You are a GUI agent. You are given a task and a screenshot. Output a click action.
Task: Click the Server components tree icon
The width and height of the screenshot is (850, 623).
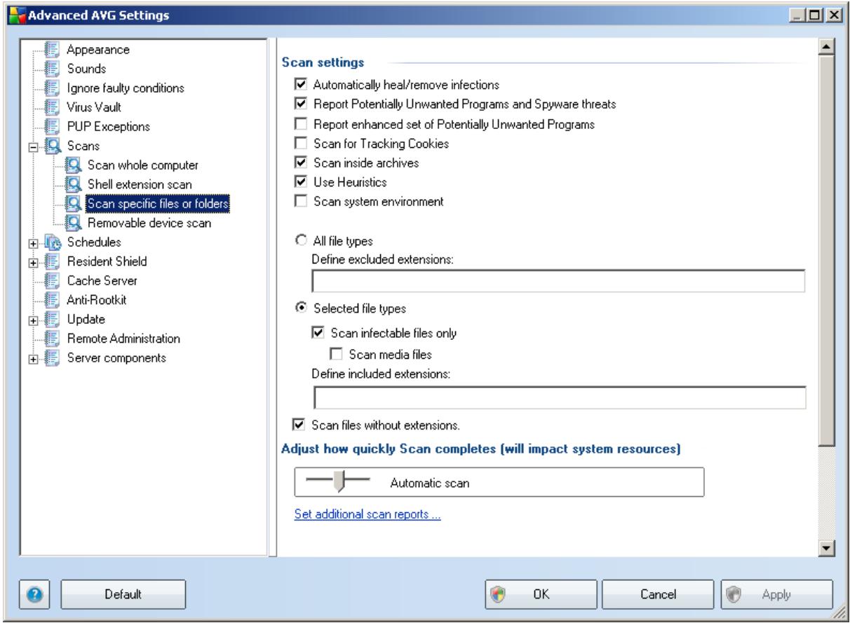tap(50, 358)
